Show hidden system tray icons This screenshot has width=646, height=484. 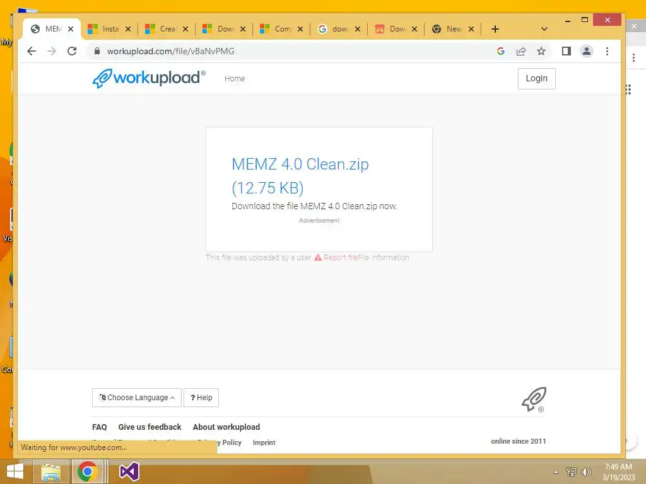[556, 472]
